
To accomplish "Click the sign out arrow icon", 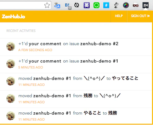I will coord(148,16).
